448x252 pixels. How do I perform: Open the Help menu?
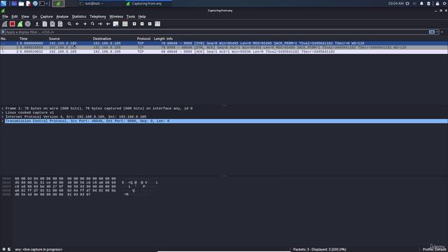pos(141,17)
